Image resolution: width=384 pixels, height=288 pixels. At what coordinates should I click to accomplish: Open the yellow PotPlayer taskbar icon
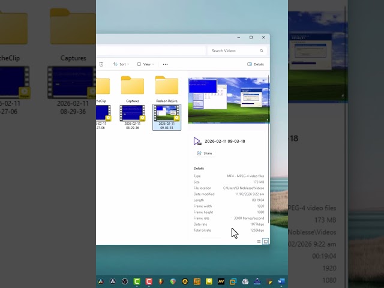[209, 281]
